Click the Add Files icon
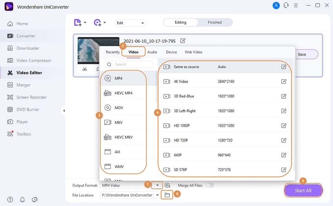The height and width of the screenshot is (206, 333). point(78,22)
